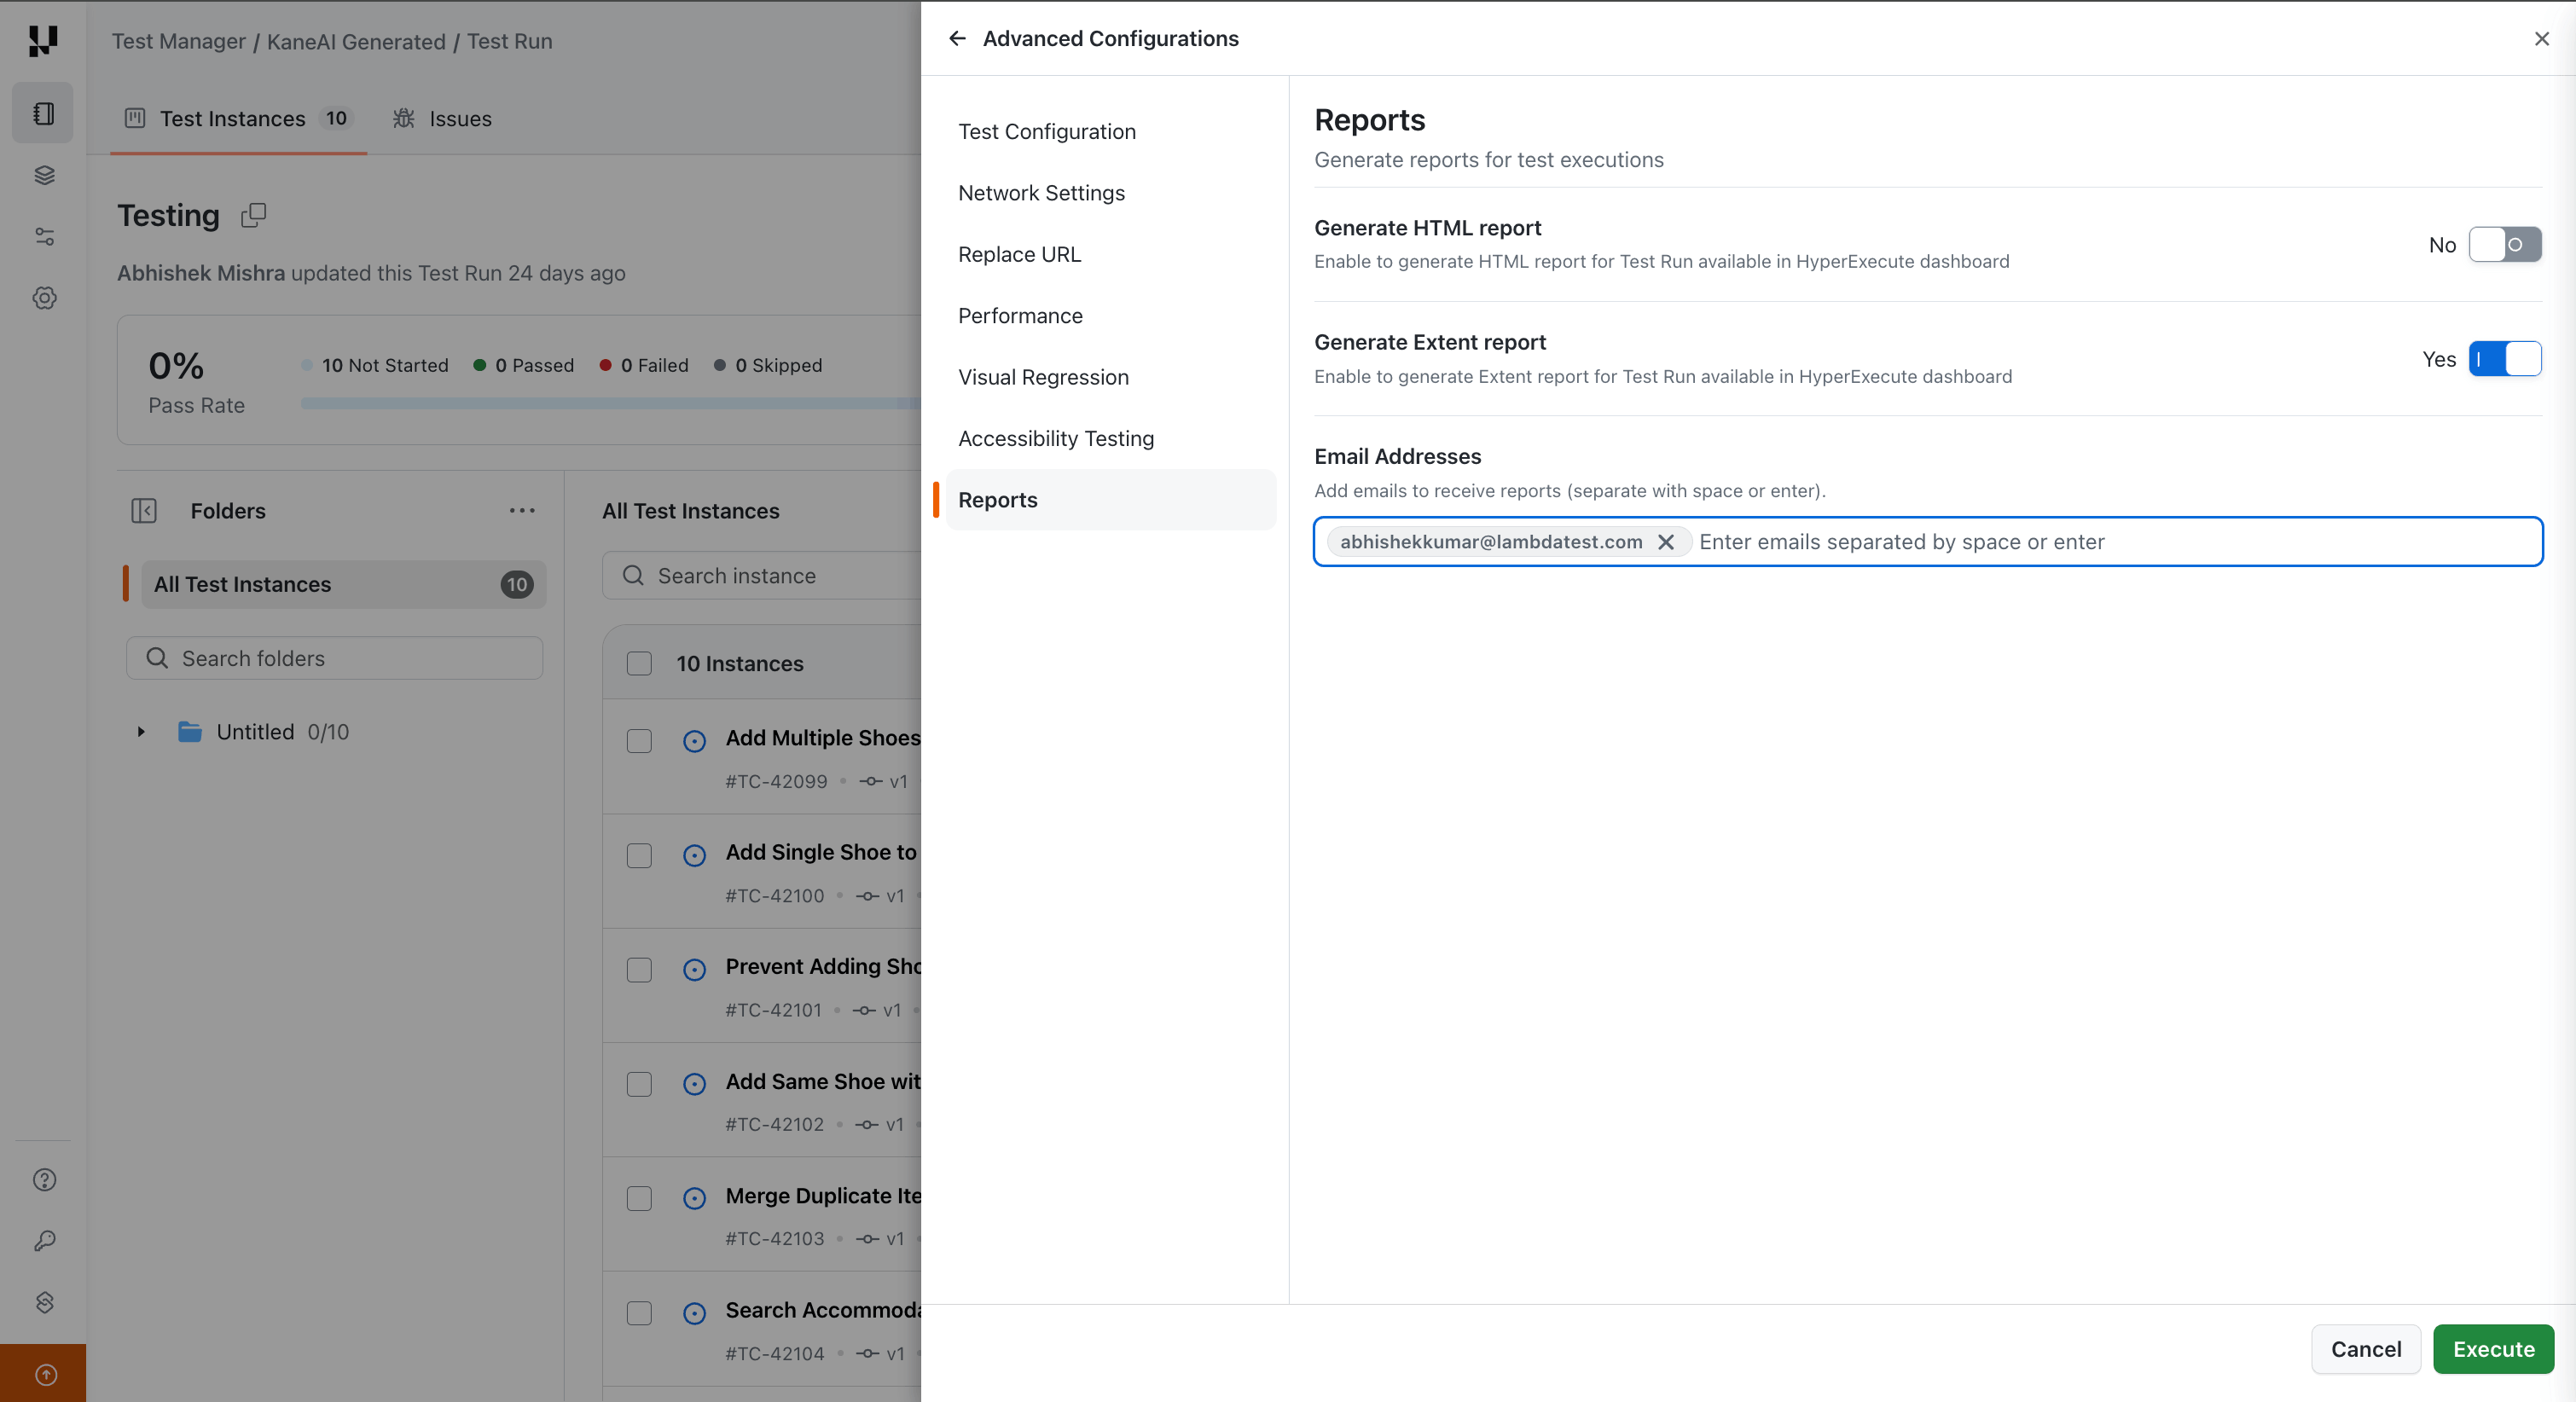Go back using the Advanced Configurations arrow
Viewport: 2576px width, 1402px height.
tap(957, 38)
